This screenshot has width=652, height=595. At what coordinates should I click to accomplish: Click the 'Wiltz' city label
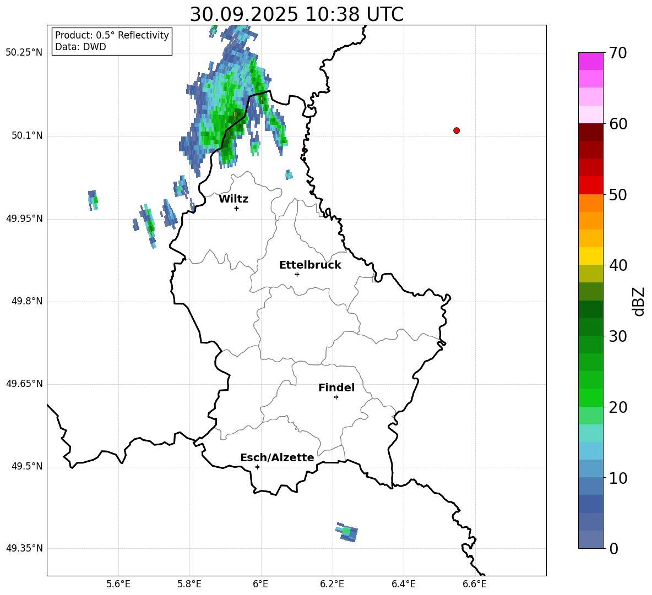click(x=233, y=199)
